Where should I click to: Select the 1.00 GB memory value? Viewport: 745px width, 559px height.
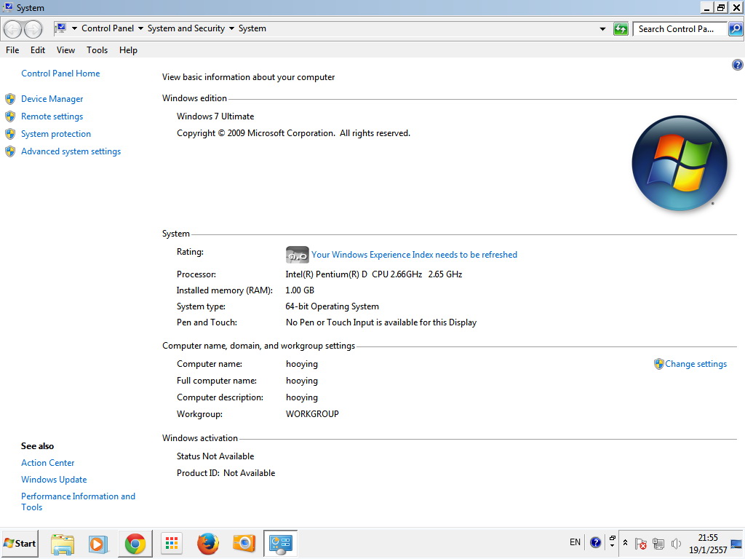(x=300, y=290)
